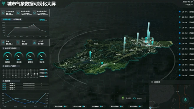Click the first 04.25 radiation row
The width and height of the screenshot is (194, 109).
[25, 85]
